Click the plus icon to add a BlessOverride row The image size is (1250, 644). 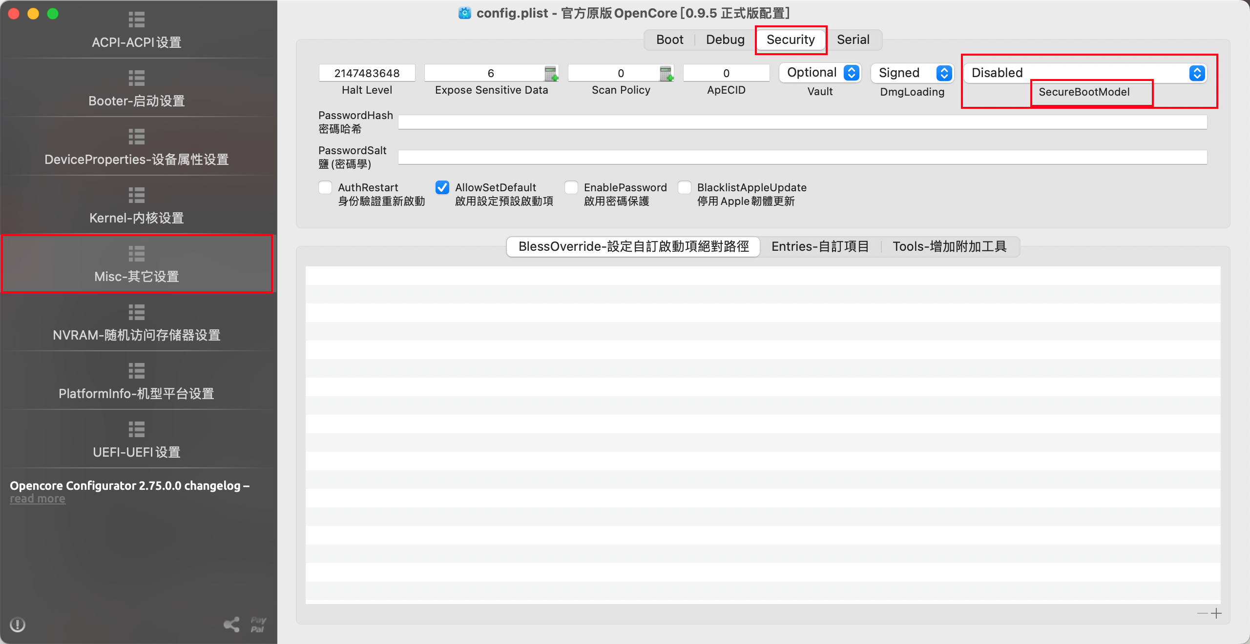click(x=1216, y=613)
